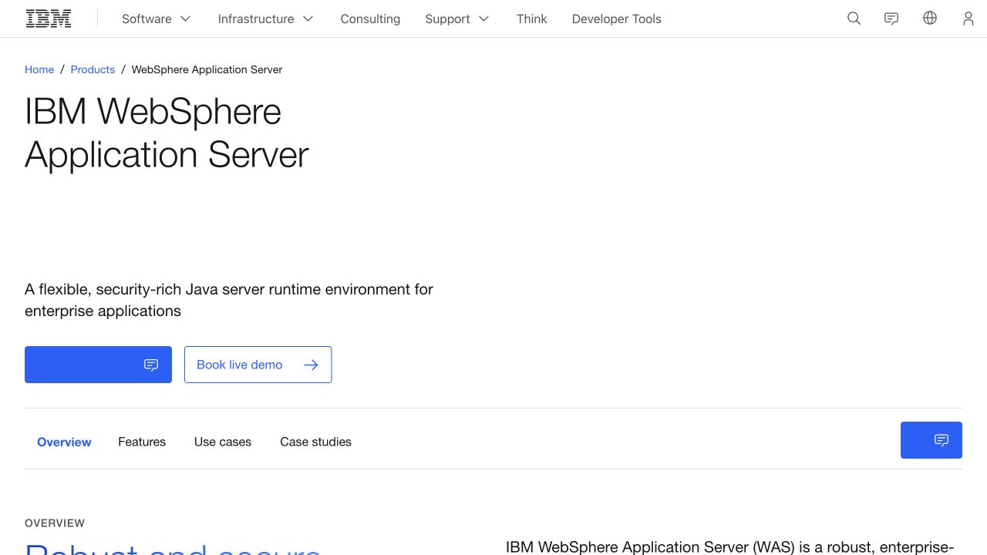
Task: Click the blue chat button beside Book live demo
Action: click(x=98, y=365)
